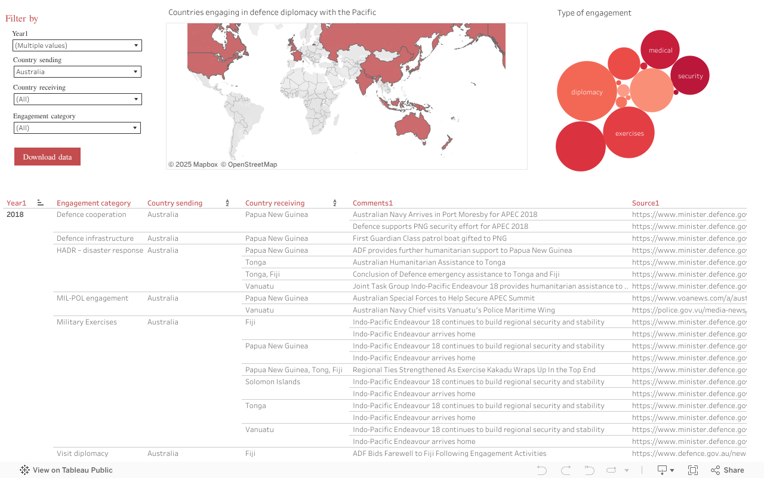Click the Download data button
The height and width of the screenshot is (478, 764).
click(47, 157)
